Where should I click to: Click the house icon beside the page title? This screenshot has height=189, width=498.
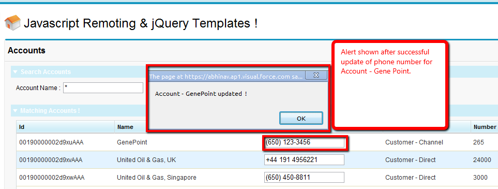(x=12, y=23)
